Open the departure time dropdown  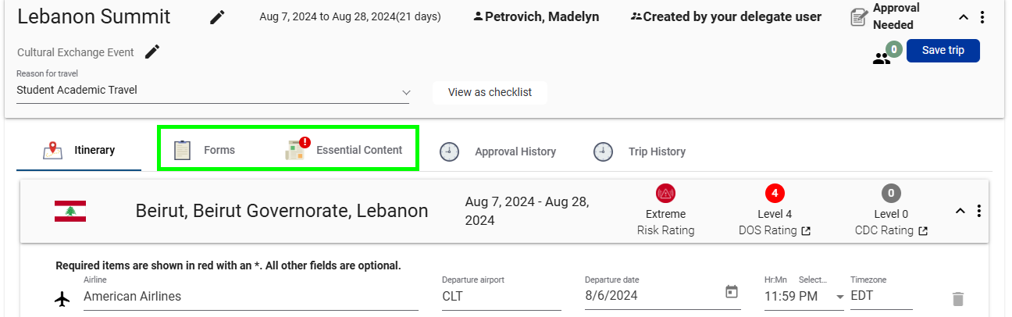(x=840, y=297)
